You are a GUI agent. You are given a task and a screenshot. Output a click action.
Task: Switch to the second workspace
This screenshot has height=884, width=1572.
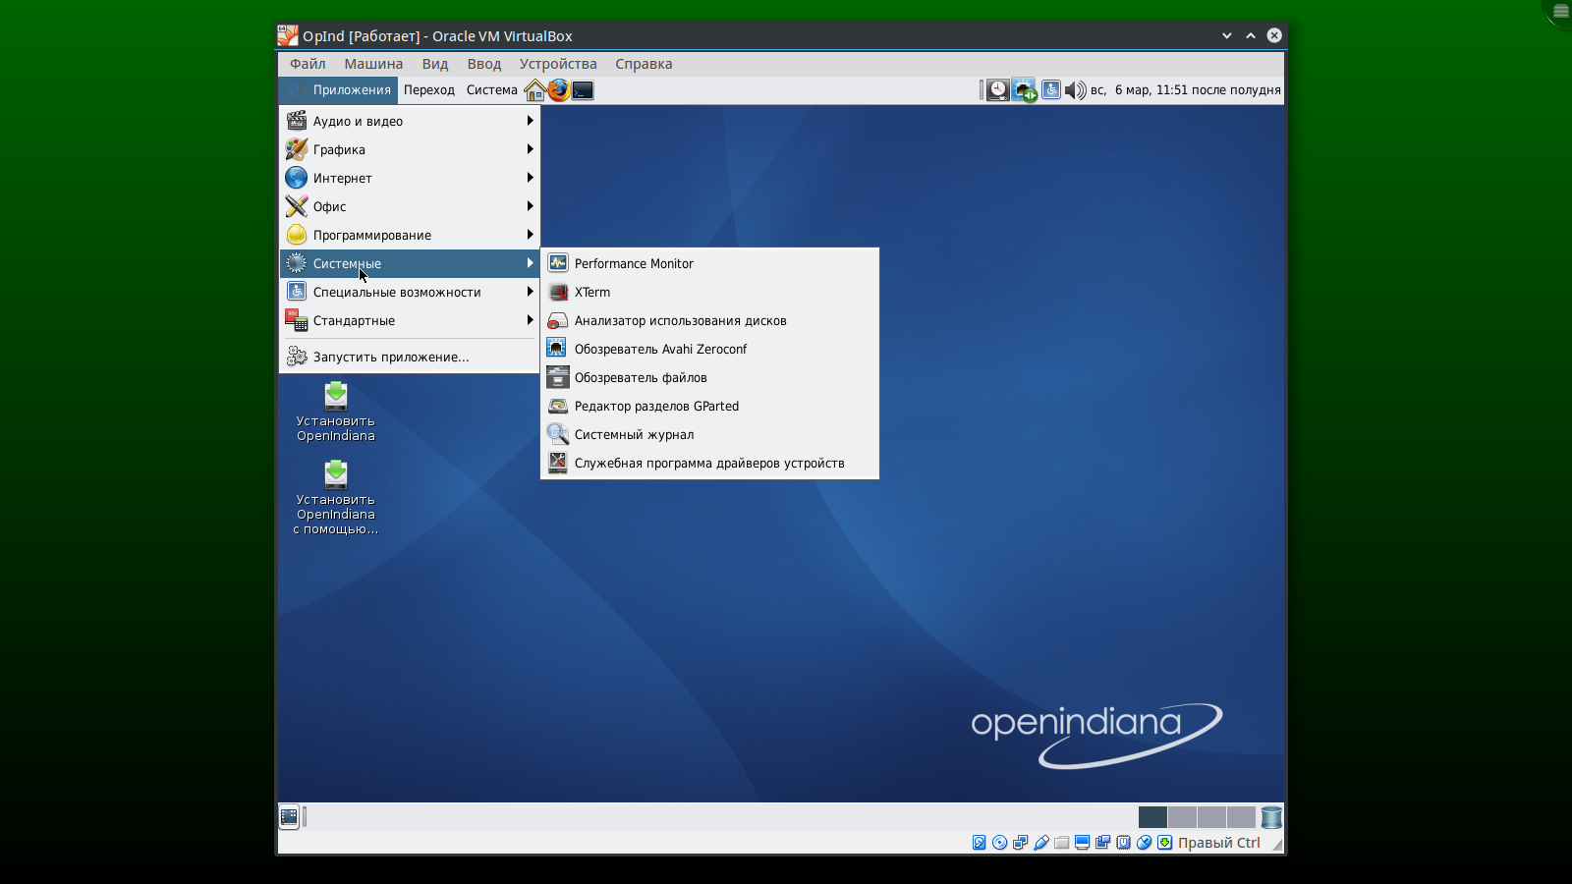click(1182, 817)
